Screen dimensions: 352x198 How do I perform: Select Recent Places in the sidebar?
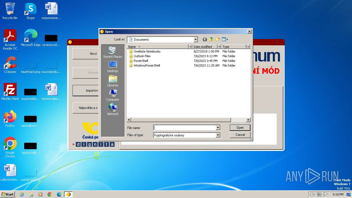pos(113,52)
